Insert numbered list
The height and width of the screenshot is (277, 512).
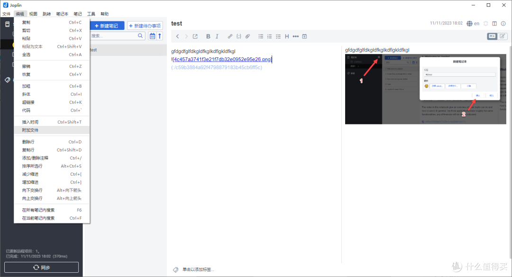click(269, 36)
